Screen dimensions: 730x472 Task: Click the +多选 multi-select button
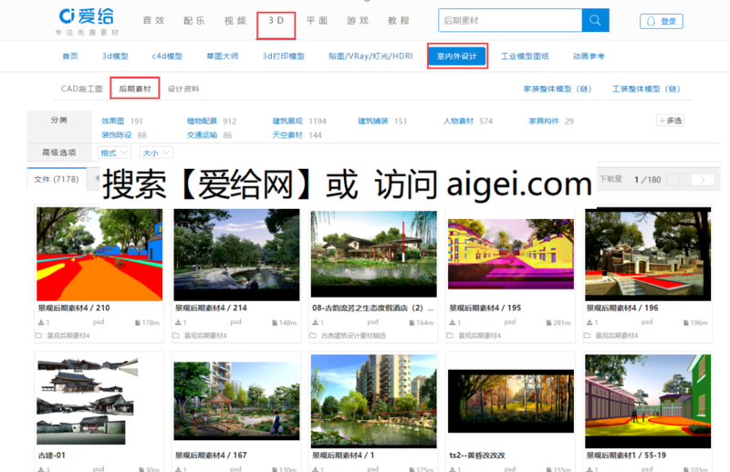click(x=671, y=121)
